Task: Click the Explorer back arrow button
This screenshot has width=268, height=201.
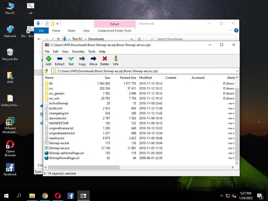Action: pos(39,39)
